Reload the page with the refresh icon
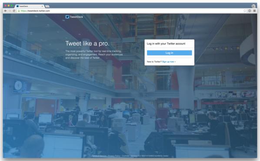Image resolution: width=260 pixels, height=161 pixels. pyautogui.click(x=14, y=11)
